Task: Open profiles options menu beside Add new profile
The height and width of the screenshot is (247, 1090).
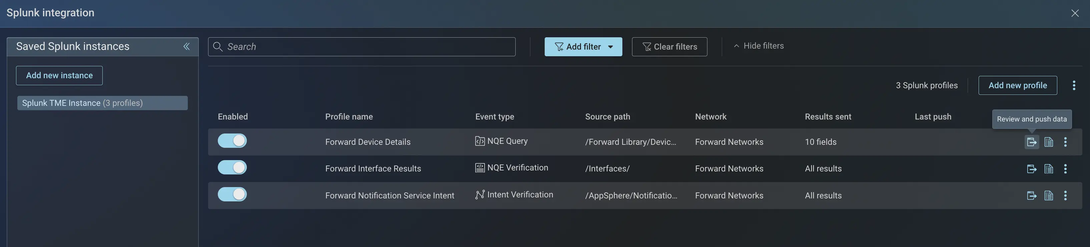Action: point(1074,85)
